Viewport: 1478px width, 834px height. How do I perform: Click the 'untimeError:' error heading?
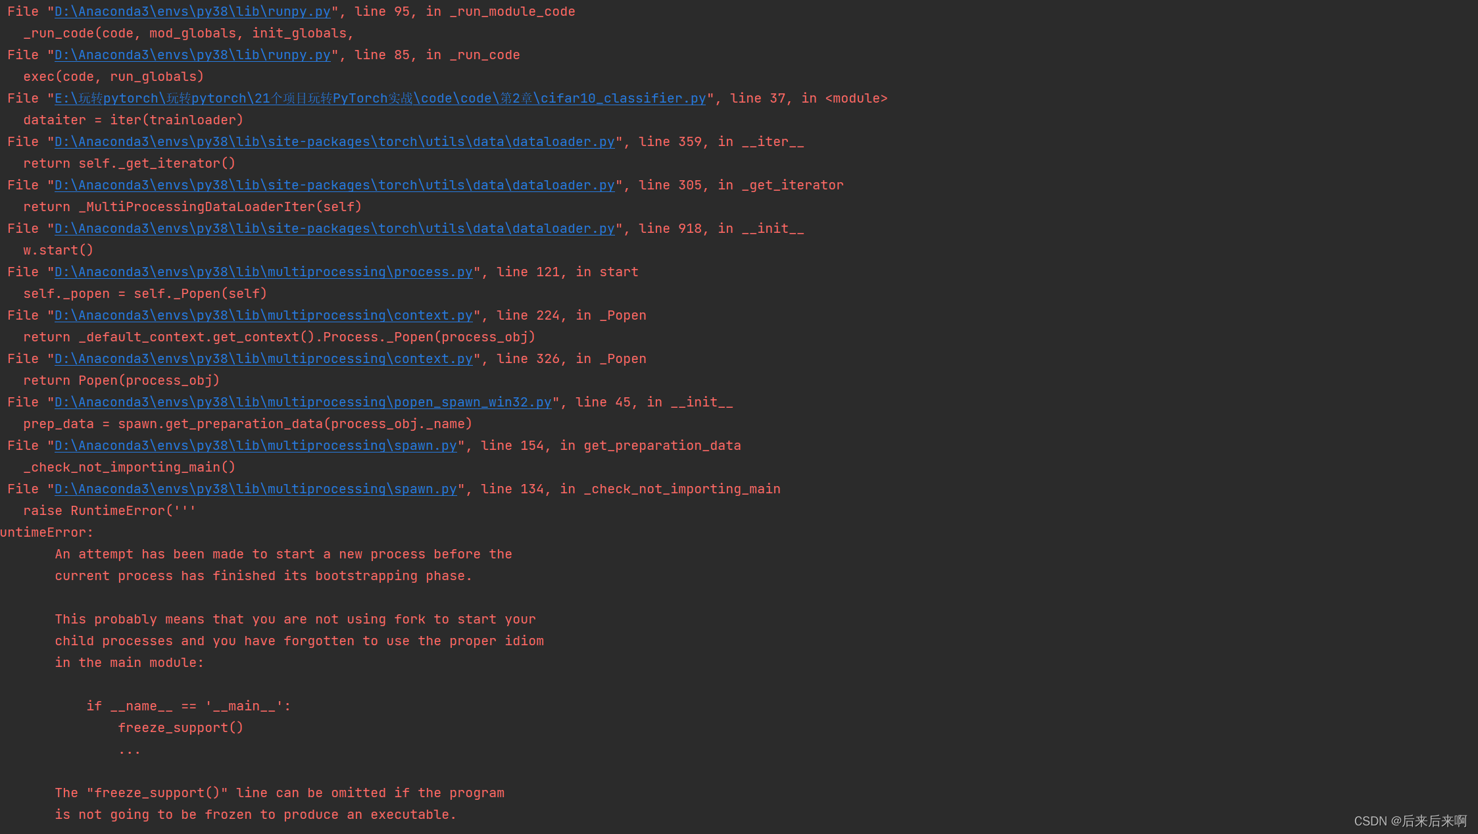pyautogui.click(x=46, y=533)
